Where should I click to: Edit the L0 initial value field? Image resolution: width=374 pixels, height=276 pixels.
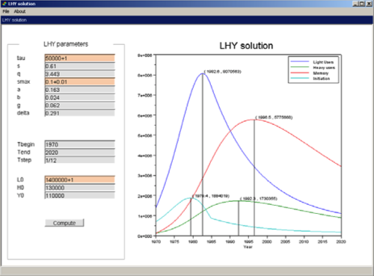point(80,180)
